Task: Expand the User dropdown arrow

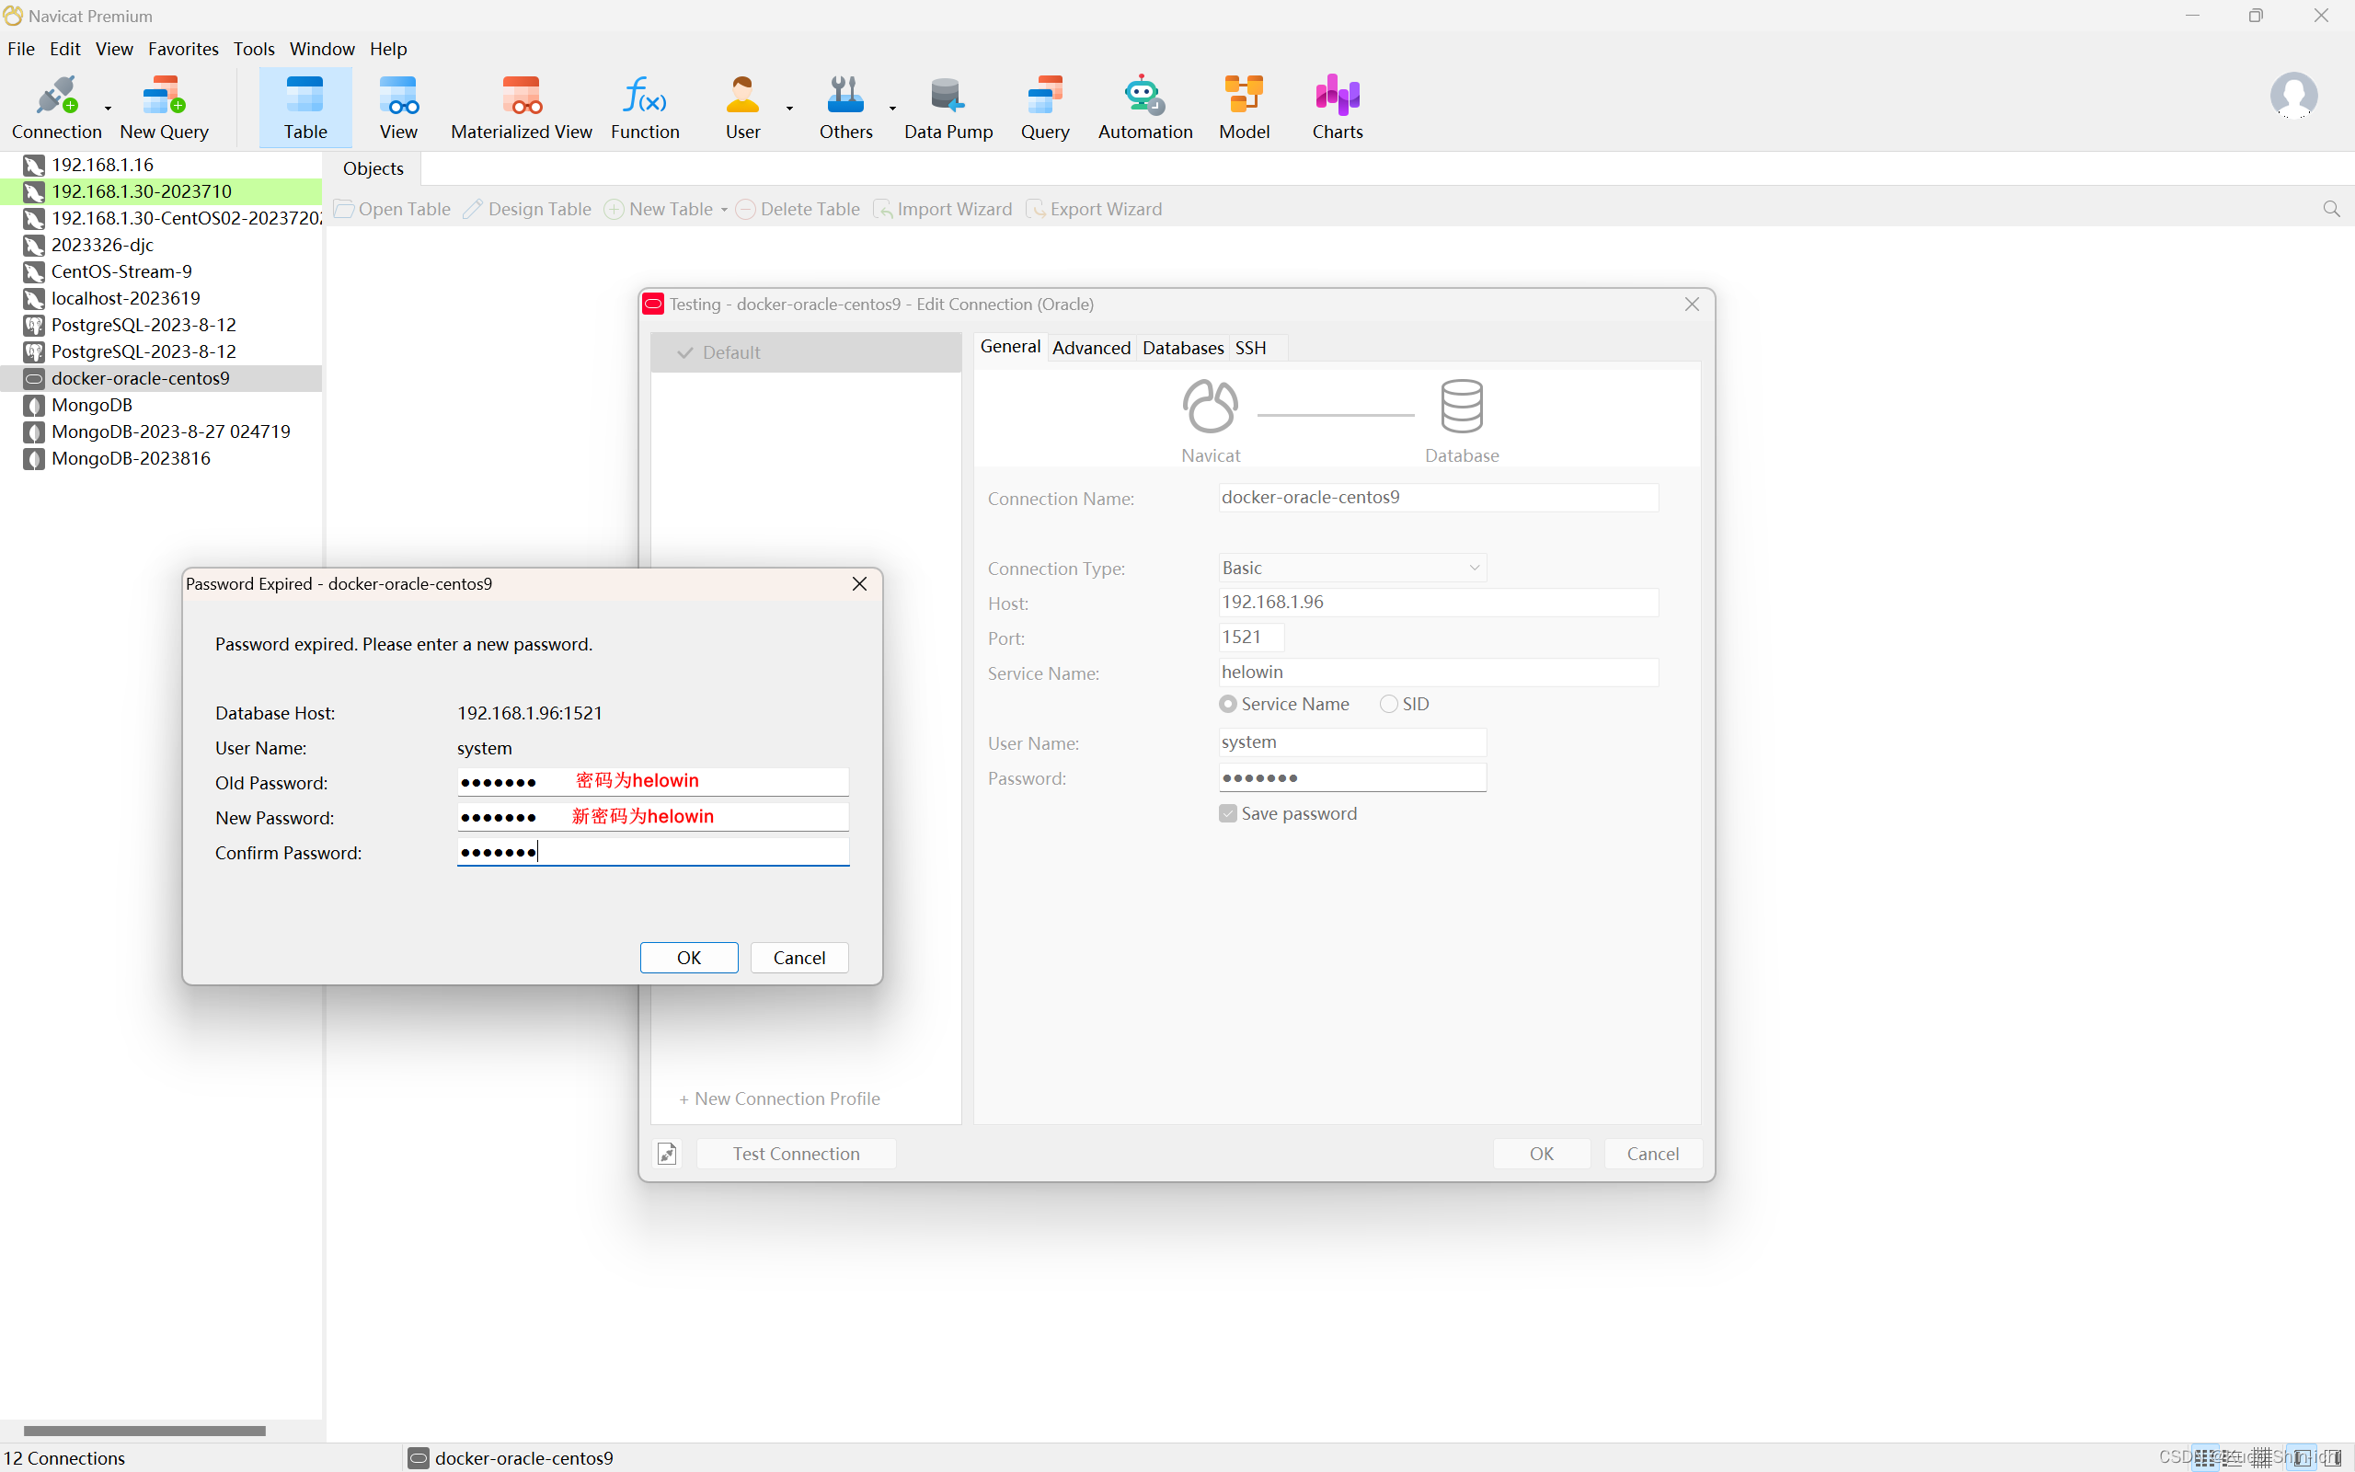Action: pyautogui.click(x=789, y=108)
